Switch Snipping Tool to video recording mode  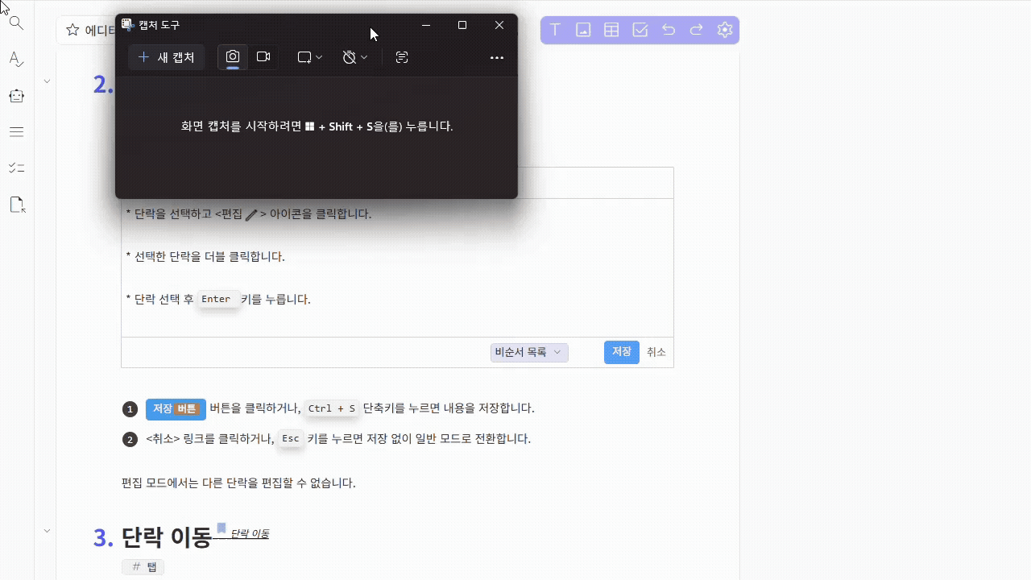tap(263, 57)
